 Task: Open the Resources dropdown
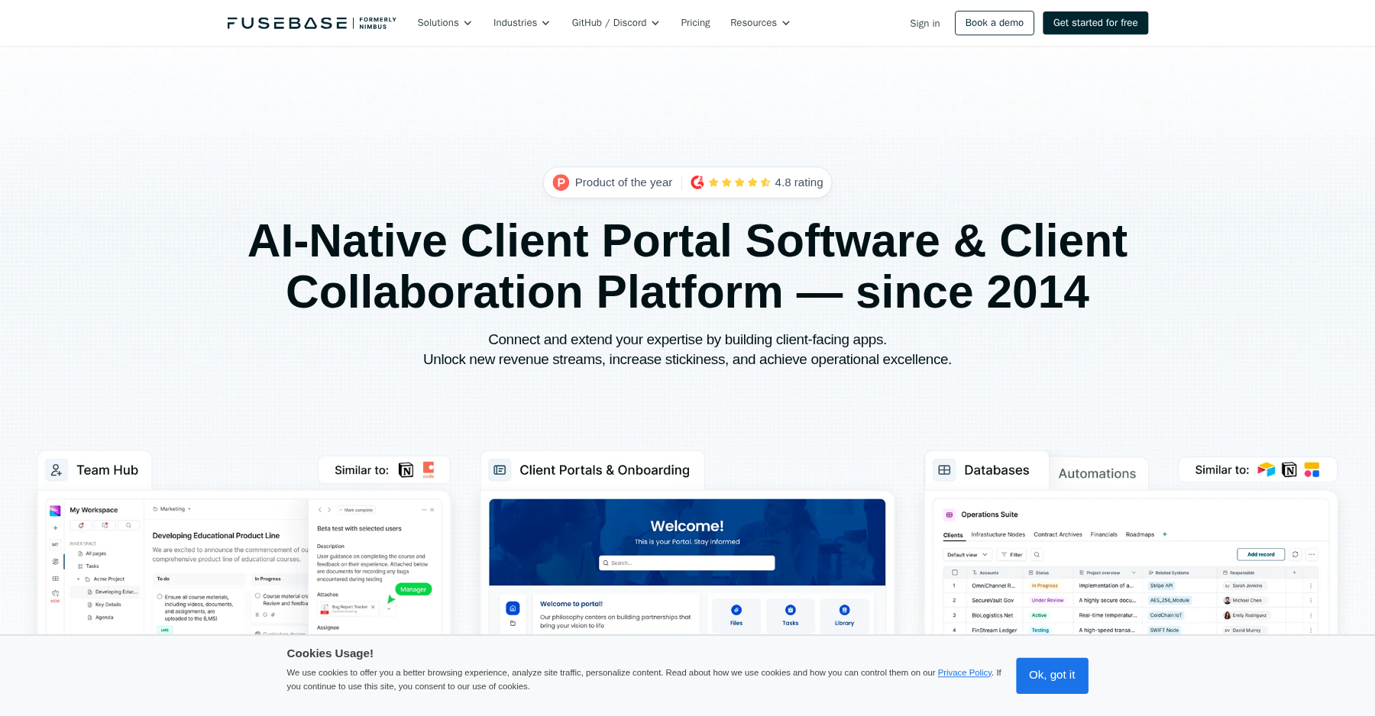tap(760, 23)
